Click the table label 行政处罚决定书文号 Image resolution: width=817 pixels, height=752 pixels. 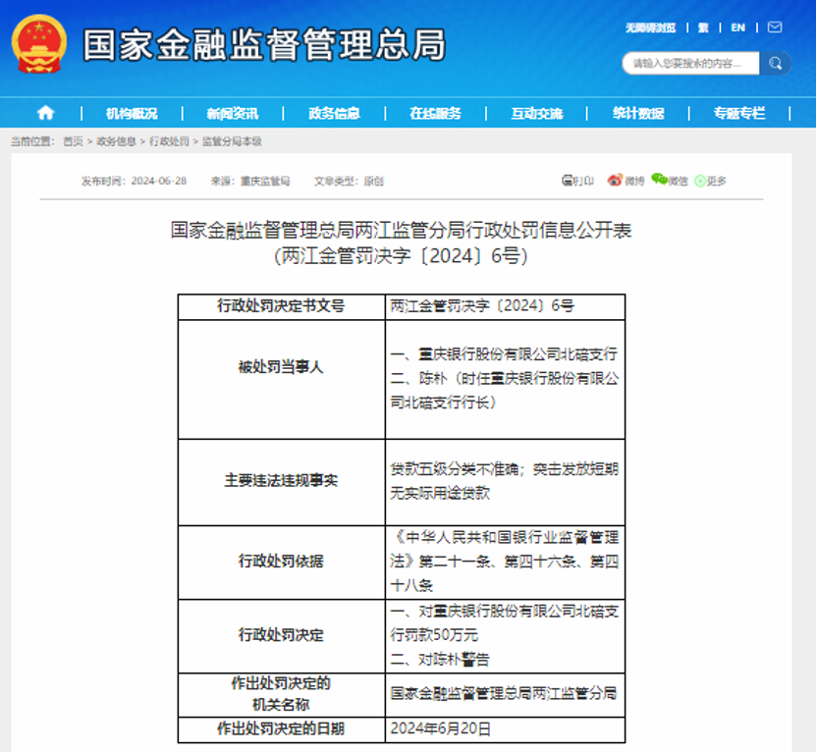pyautogui.click(x=281, y=305)
